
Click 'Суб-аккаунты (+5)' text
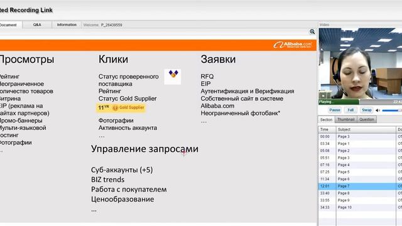point(122,170)
